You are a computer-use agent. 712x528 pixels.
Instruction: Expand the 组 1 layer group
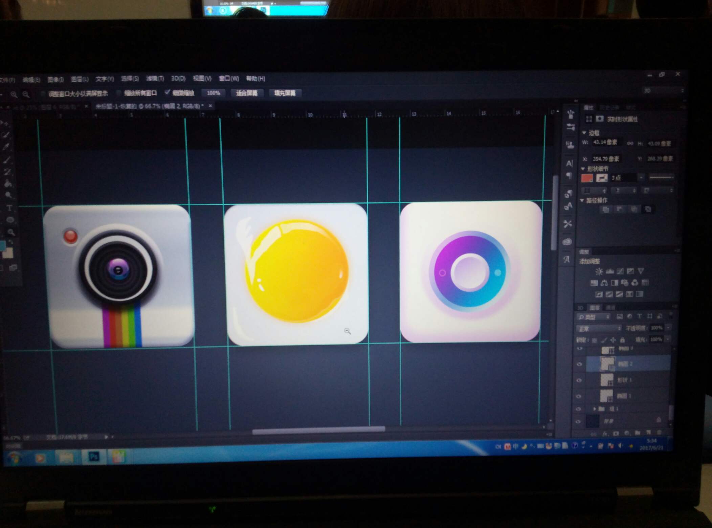coord(595,409)
